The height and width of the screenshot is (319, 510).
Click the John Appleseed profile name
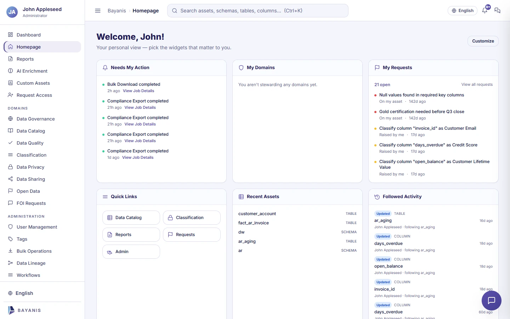pos(42,9)
